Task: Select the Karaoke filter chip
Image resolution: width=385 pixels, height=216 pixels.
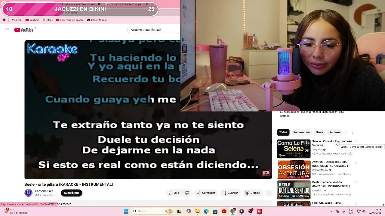Action: click(x=334, y=132)
